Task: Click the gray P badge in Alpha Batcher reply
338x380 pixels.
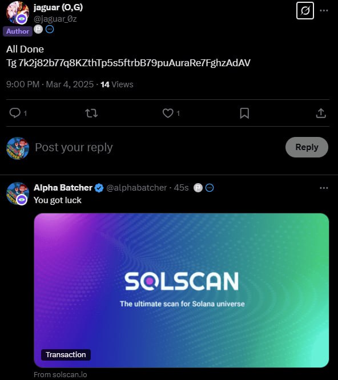Action: [x=198, y=188]
